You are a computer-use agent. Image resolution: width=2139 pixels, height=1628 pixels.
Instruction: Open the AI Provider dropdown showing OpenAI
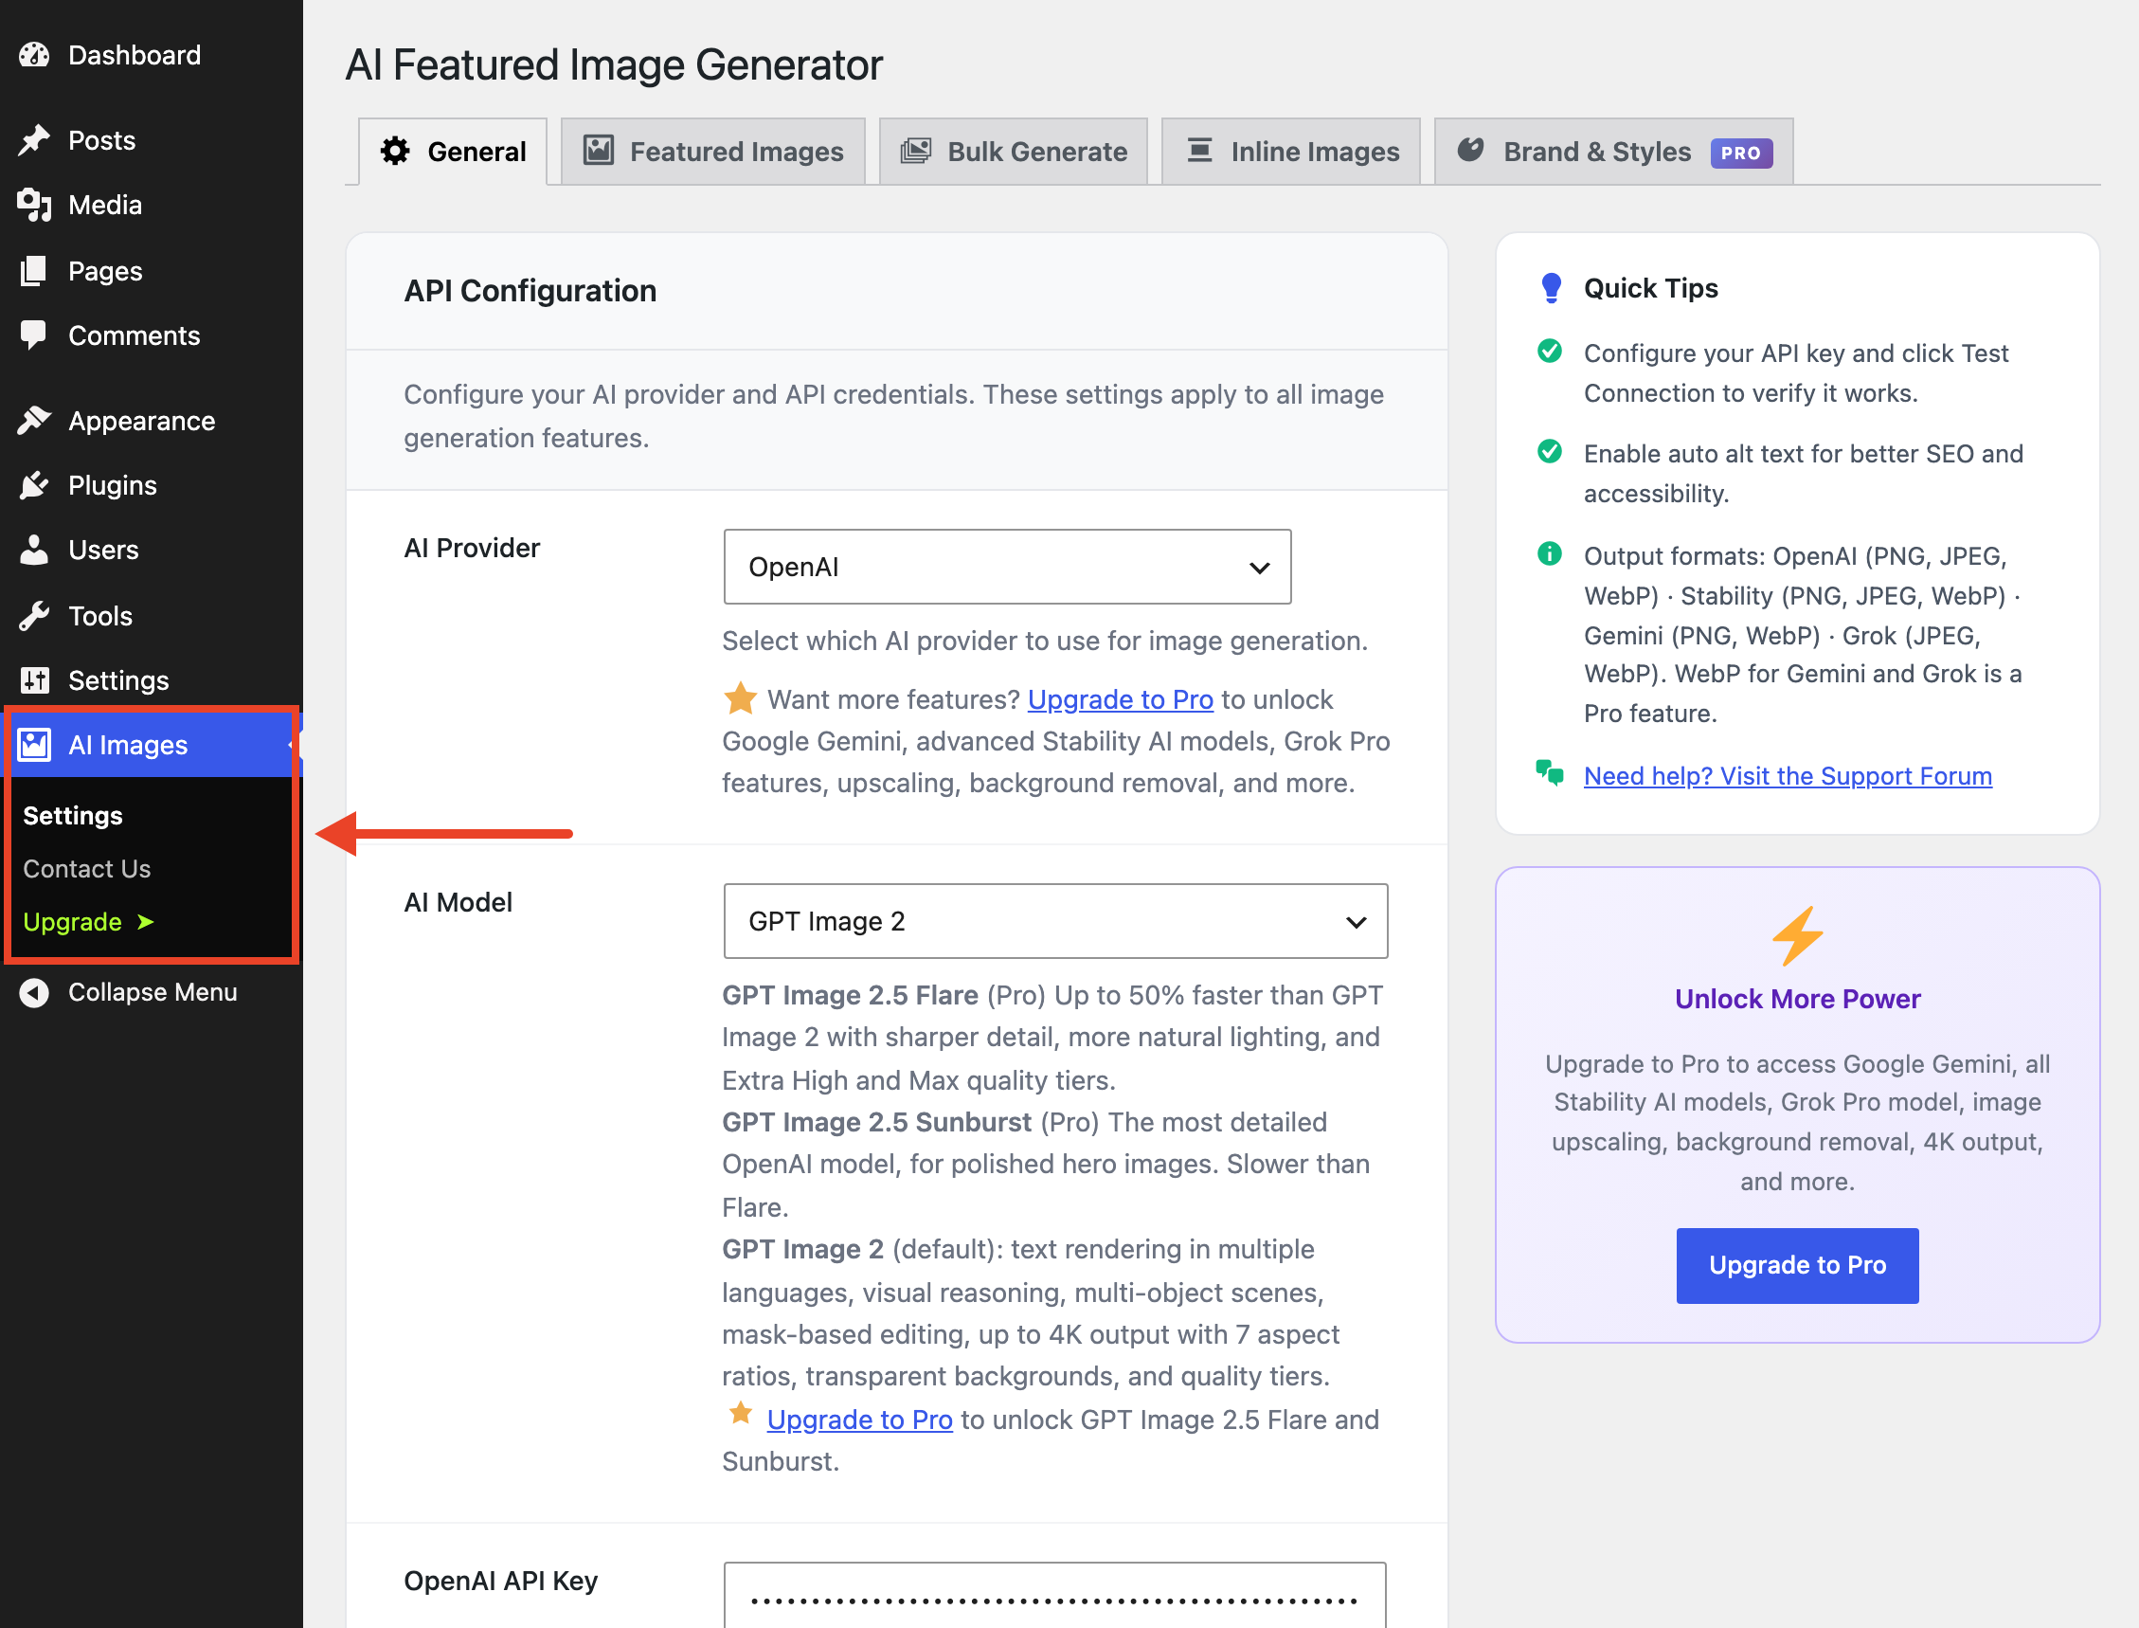pos(1007,567)
